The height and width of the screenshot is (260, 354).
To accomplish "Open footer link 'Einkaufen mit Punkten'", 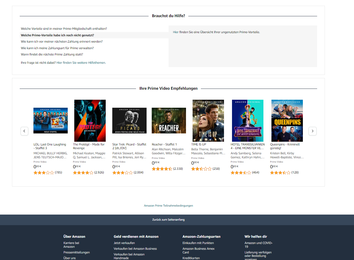I will 198,243.
